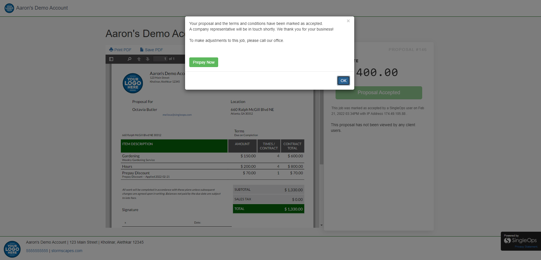Go to previous PDF page arrow

click(x=139, y=59)
